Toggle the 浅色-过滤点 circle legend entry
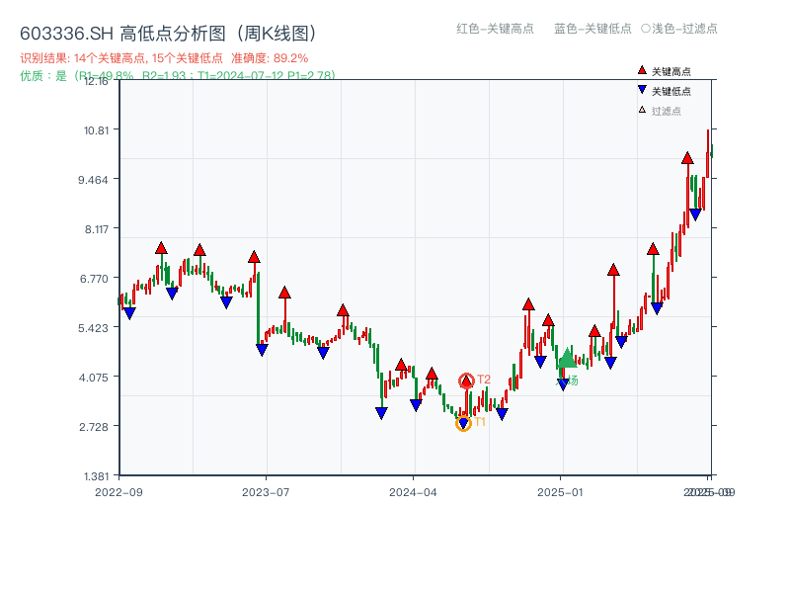Image resolution: width=790 pixels, height=593 pixels. [x=681, y=30]
